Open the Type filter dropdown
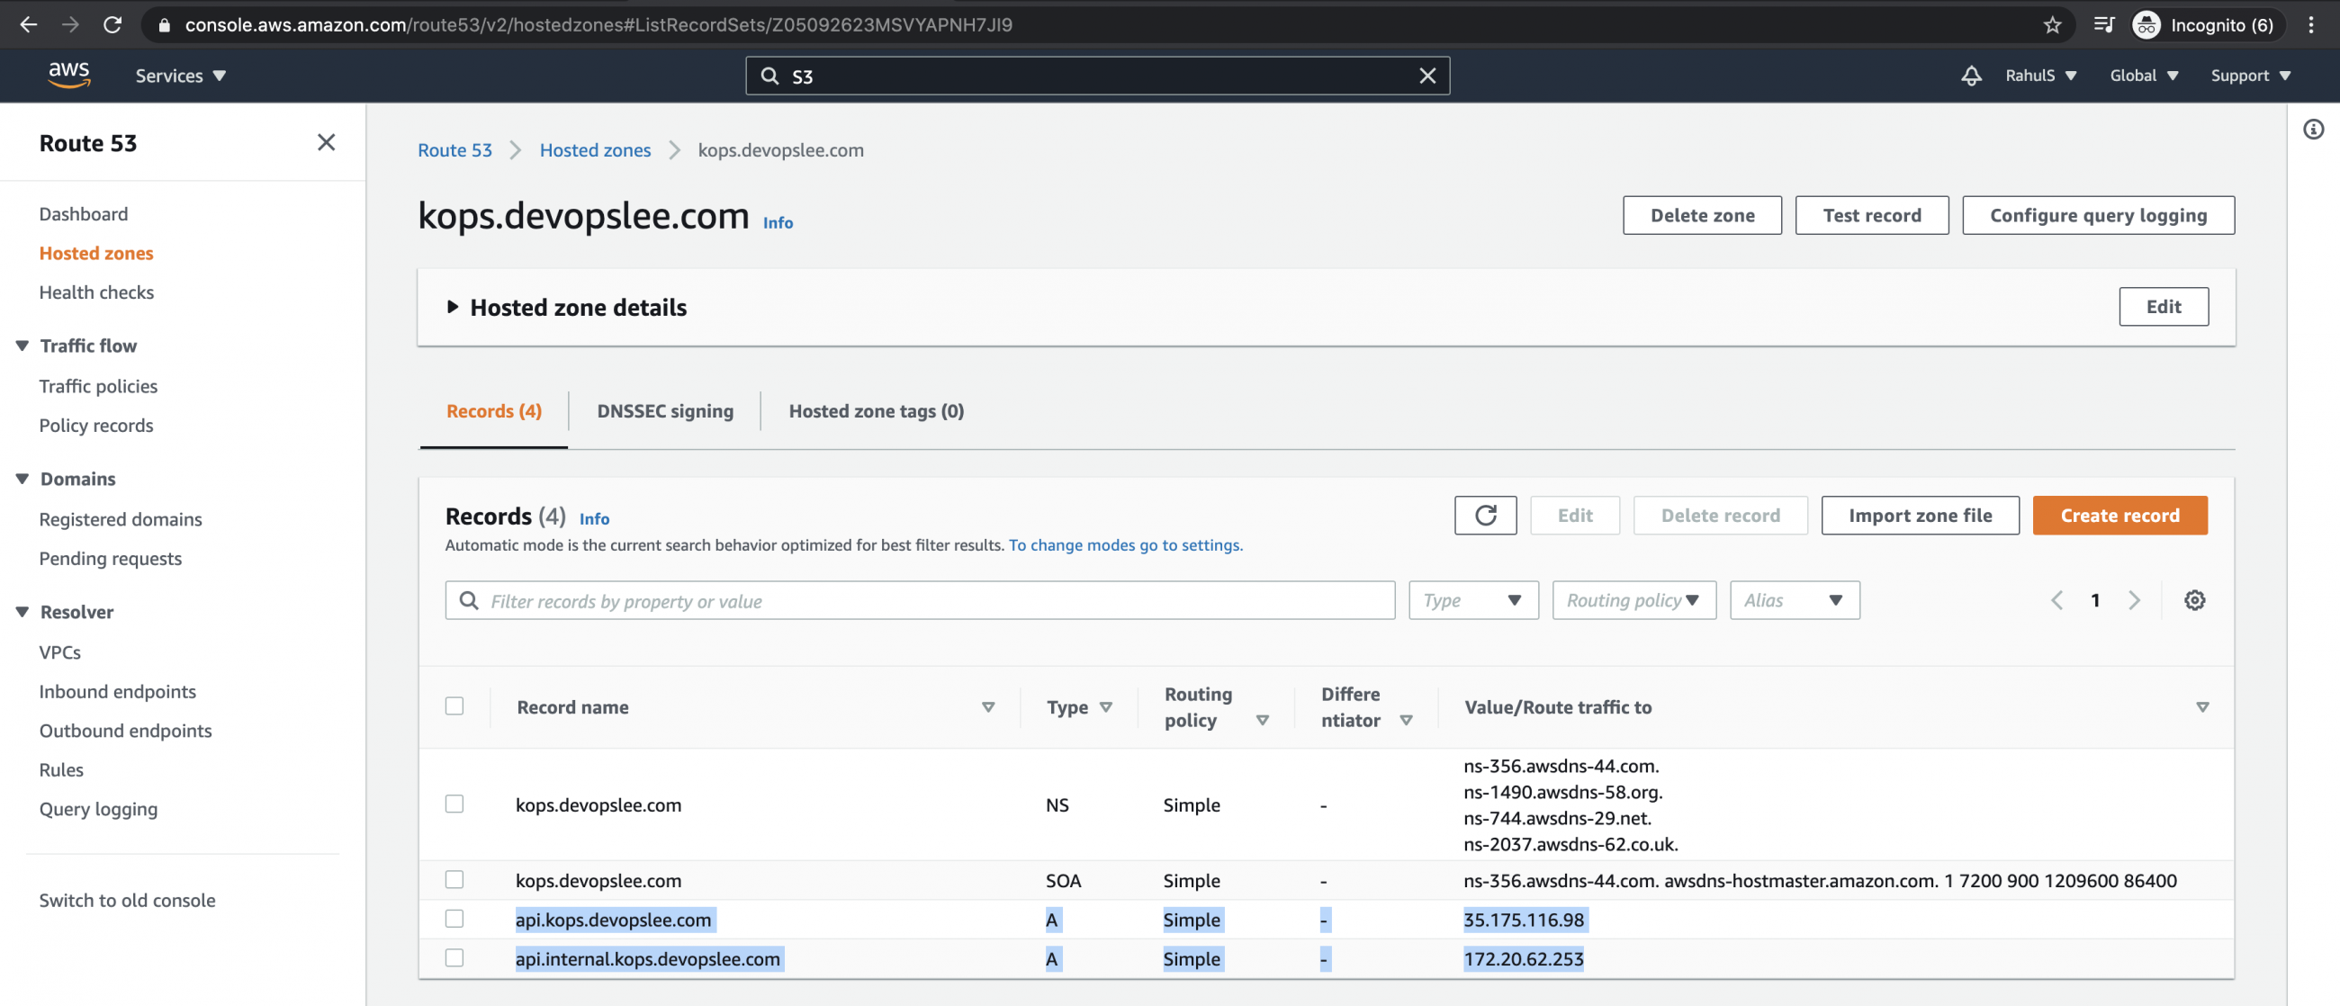 [x=1472, y=600]
